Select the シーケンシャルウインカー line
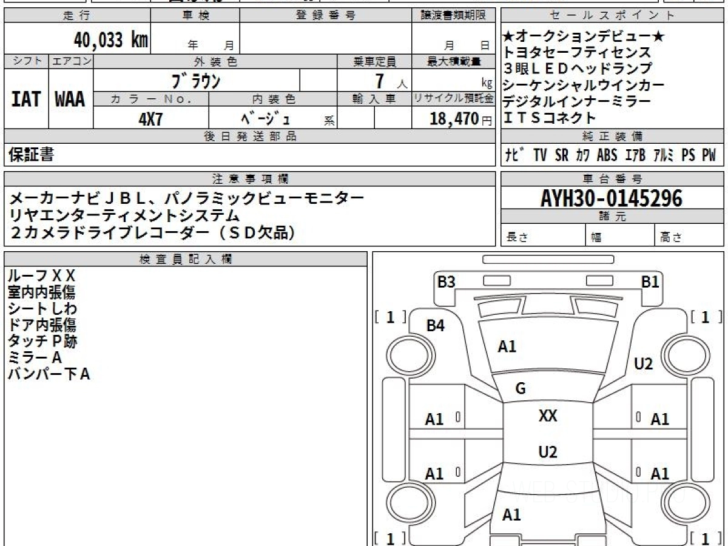The height and width of the screenshot is (546, 728). pyautogui.click(x=584, y=85)
